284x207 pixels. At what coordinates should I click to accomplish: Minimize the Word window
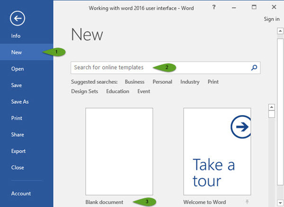(234, 8)
